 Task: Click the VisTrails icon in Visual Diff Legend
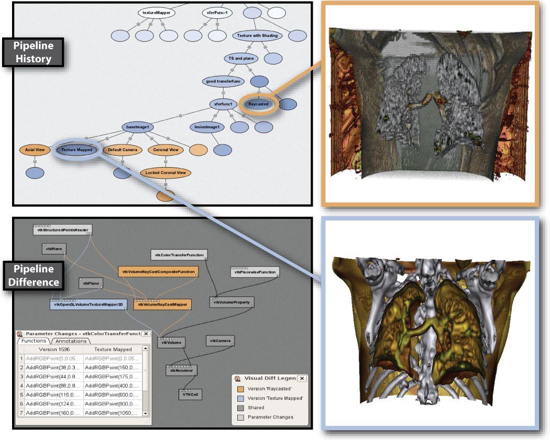[x=237, y=378]
